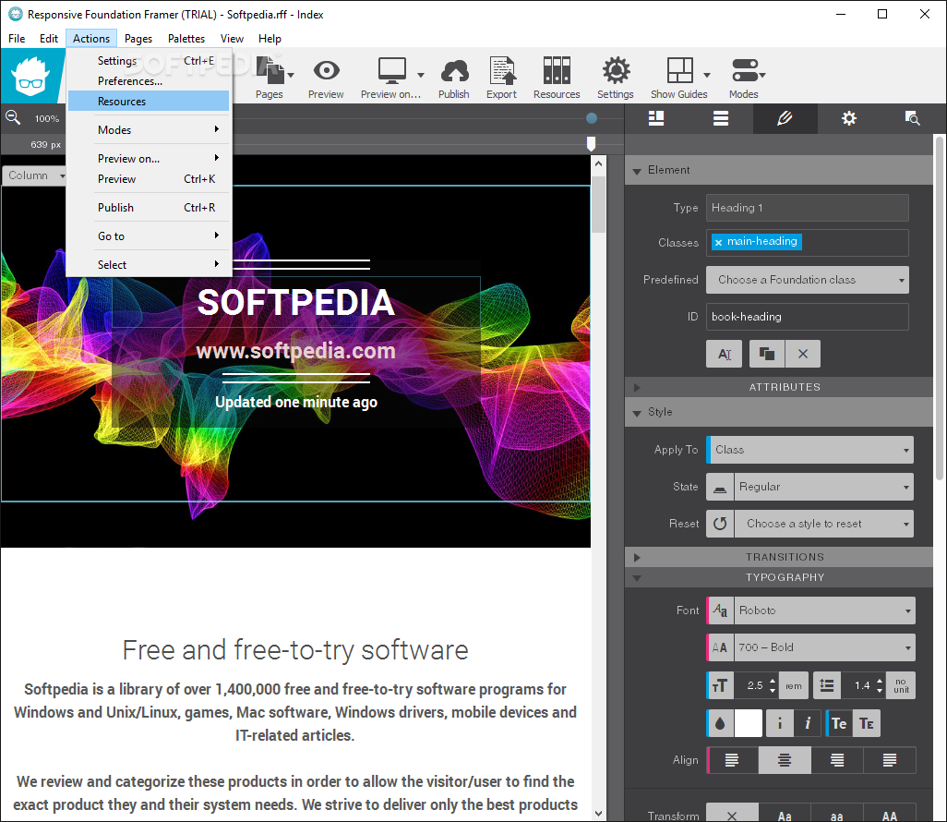
Task: Click the font Aa icon beside Roboto
Action: pyautogui.click(x=720, y=610)
